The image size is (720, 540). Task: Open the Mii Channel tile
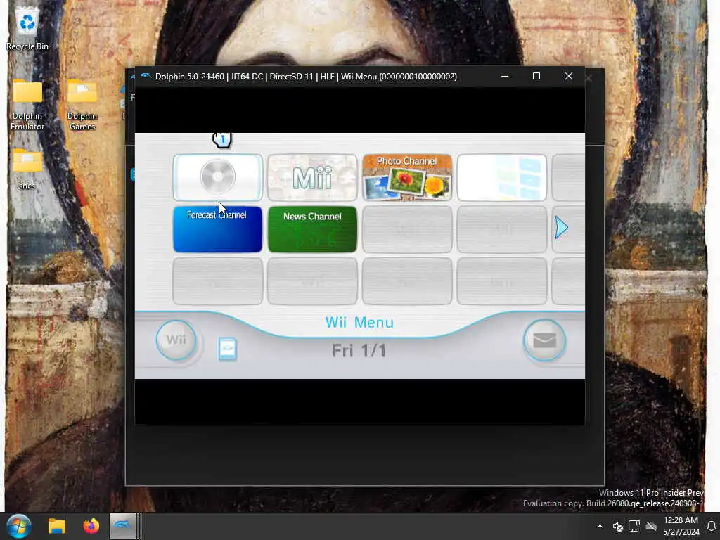312,177
